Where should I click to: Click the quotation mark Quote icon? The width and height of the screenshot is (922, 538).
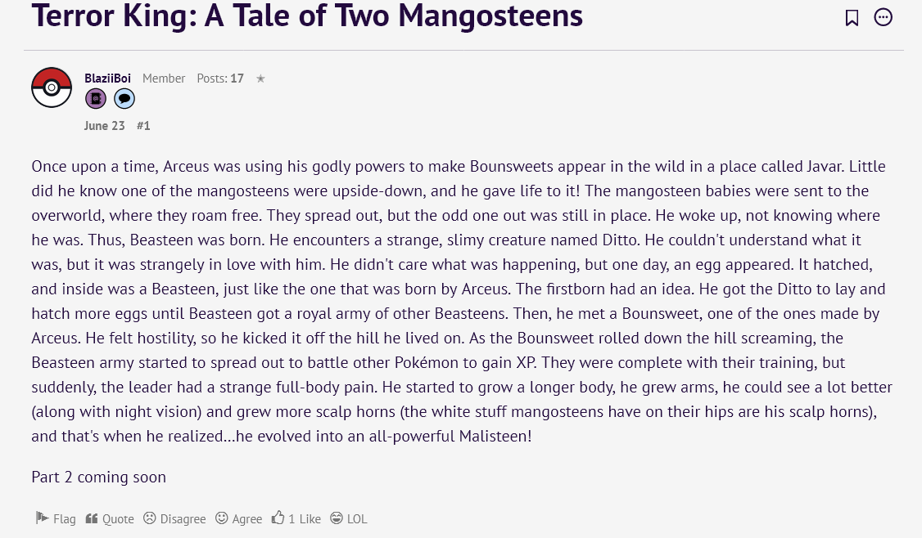(x=91, y=518)
